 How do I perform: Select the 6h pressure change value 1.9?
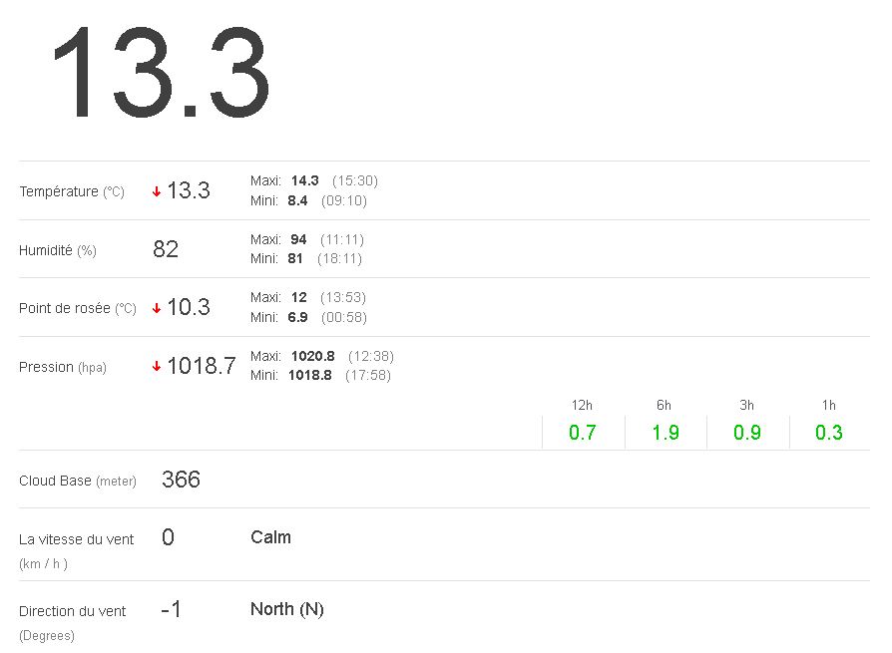665,433
